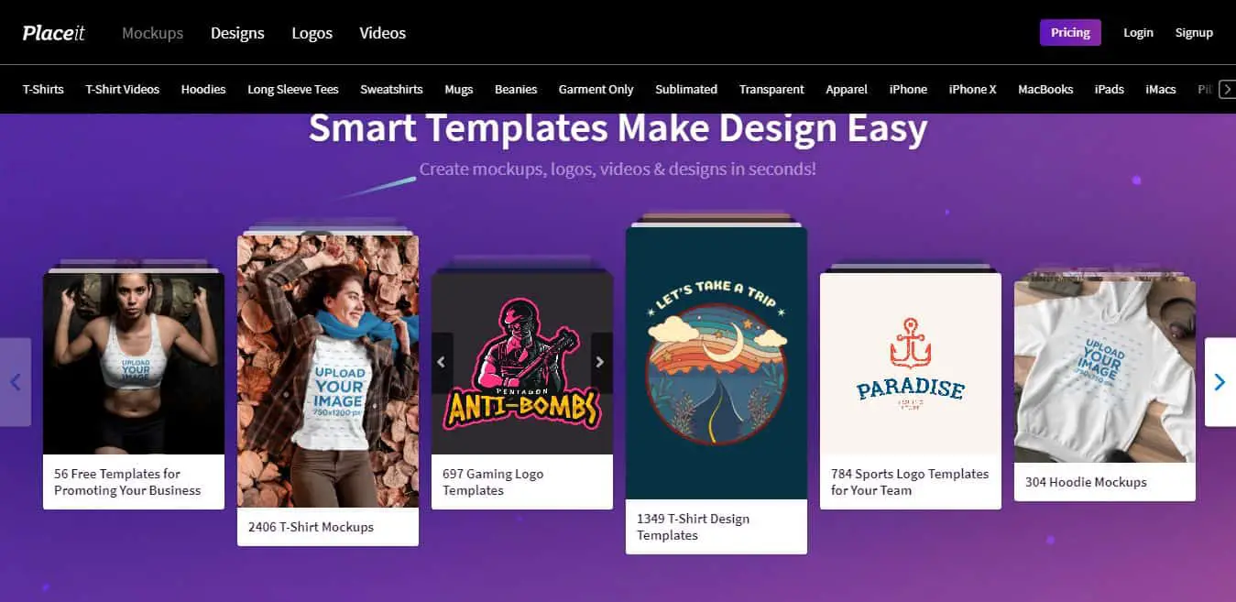1236x602 pixels.
Task: Click '784 Sports Logo Templates for Your Team'
Action: [910, 482]
